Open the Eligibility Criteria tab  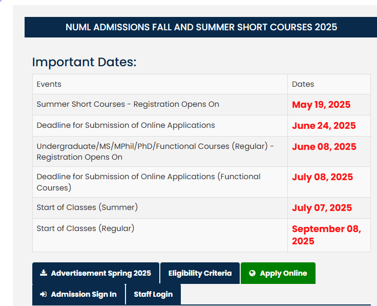[200, 273]
